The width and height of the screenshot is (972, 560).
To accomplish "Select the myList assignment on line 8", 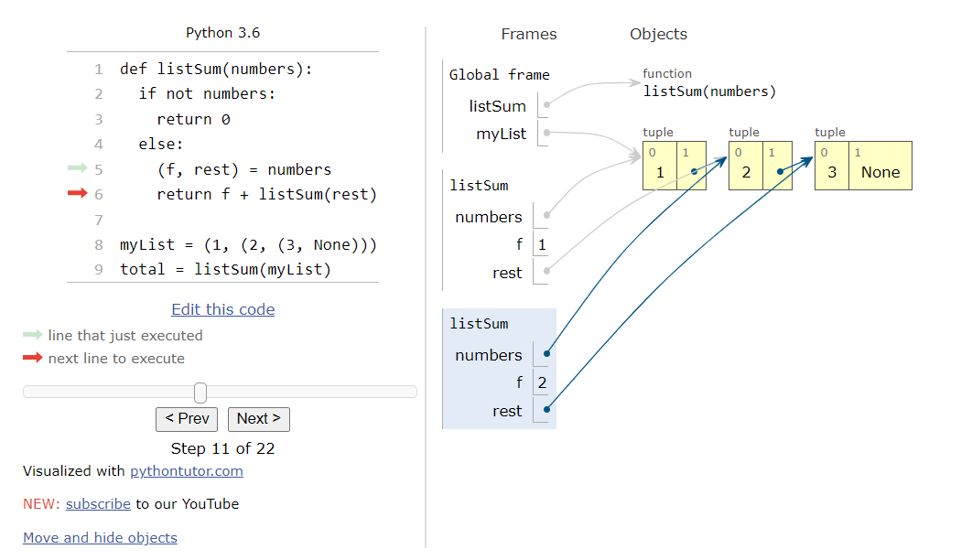I will click(248, 244).
